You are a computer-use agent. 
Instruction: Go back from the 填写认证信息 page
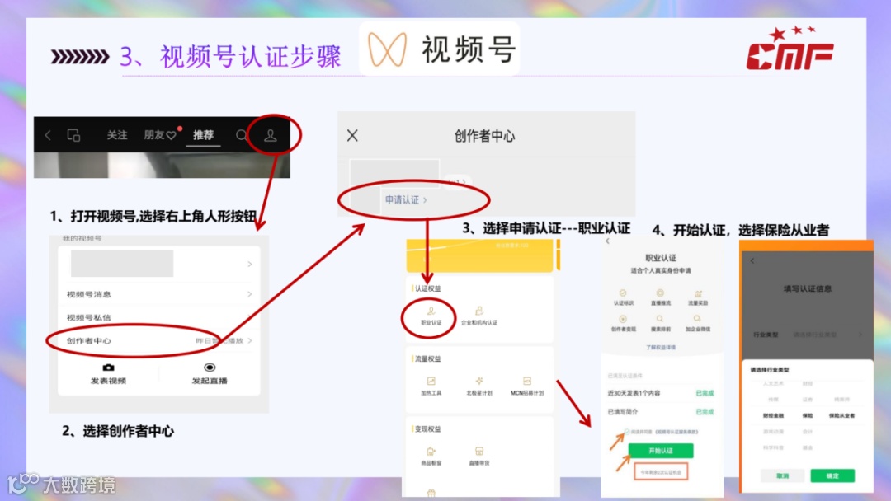click(x=752, y=261)
